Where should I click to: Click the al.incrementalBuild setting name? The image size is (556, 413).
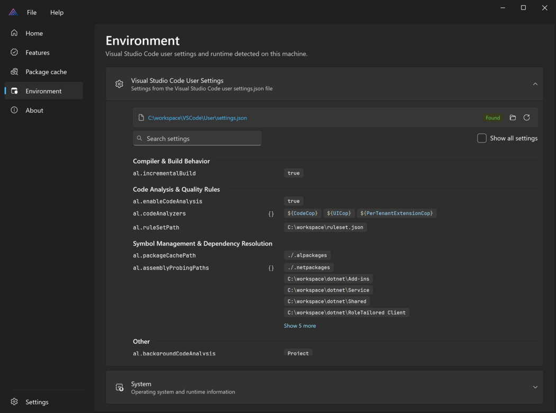tap(164, 173)
